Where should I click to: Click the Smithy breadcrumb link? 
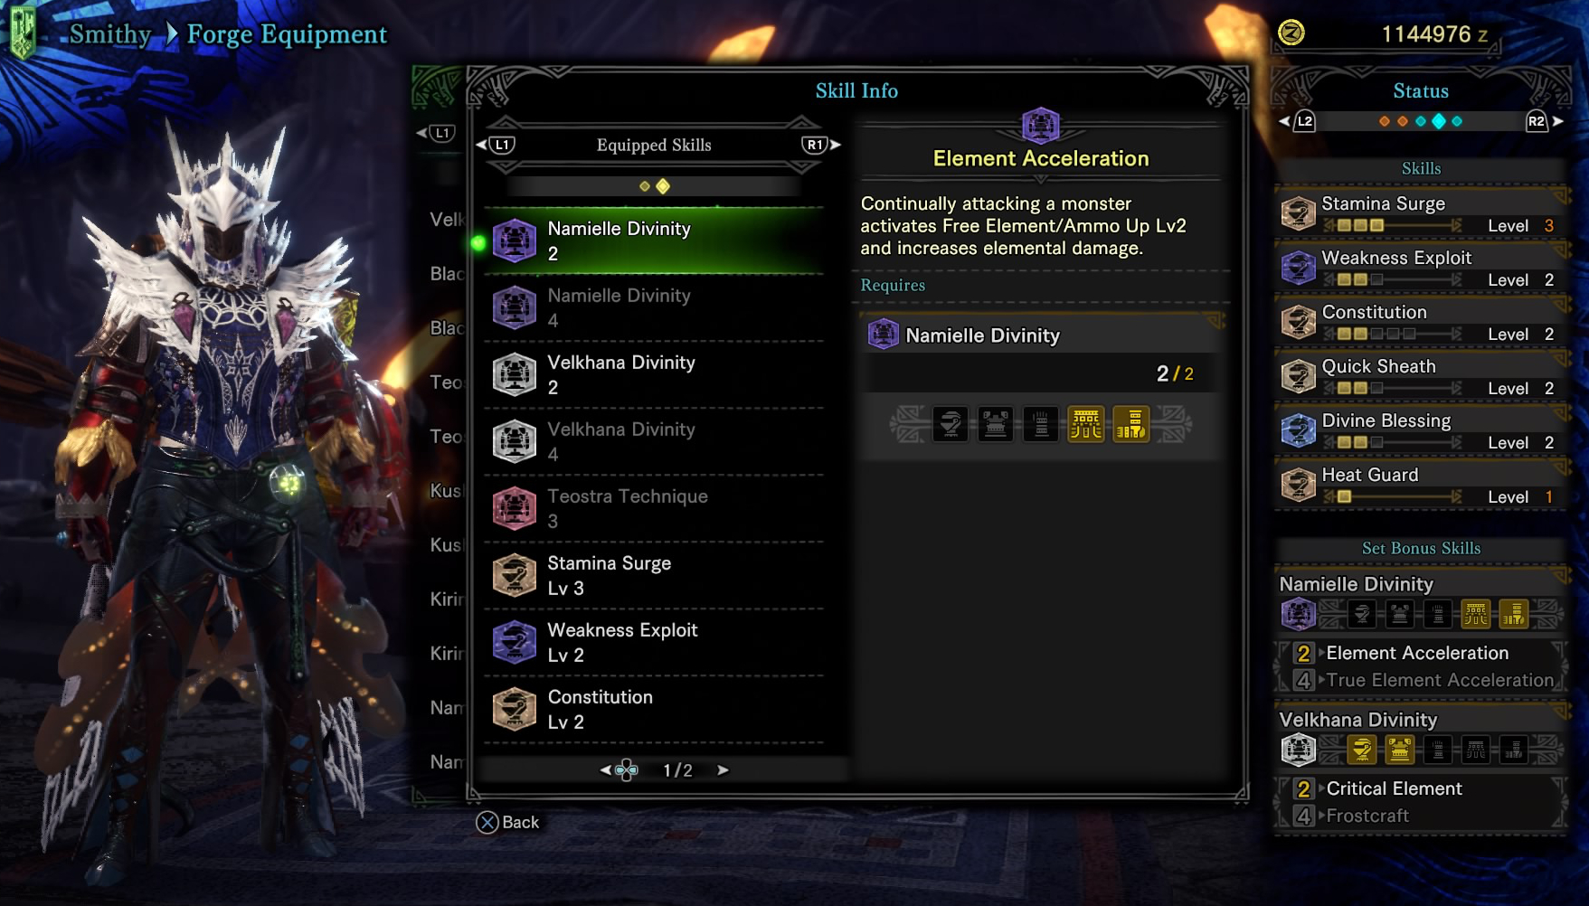click(110, 34)
